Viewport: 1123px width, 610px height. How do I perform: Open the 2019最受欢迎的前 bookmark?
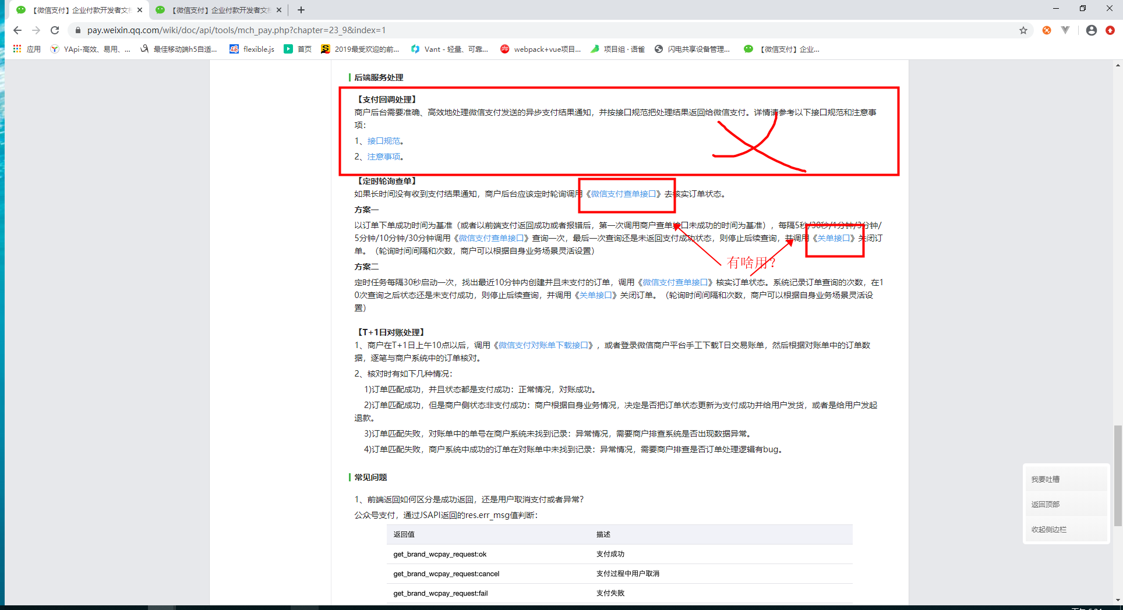click(x=360, y=49)
